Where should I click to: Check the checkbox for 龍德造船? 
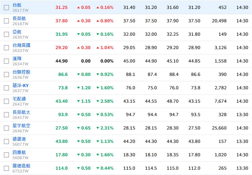6,168
